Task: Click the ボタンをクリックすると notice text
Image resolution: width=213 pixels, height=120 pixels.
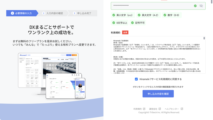Action: [158, 87]
